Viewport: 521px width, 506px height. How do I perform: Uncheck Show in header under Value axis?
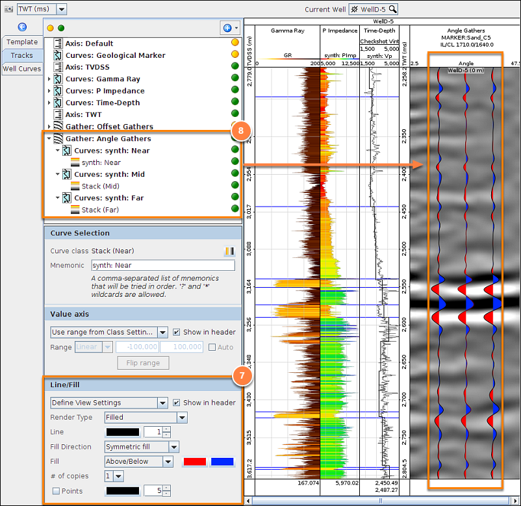(x=177, y=332)
